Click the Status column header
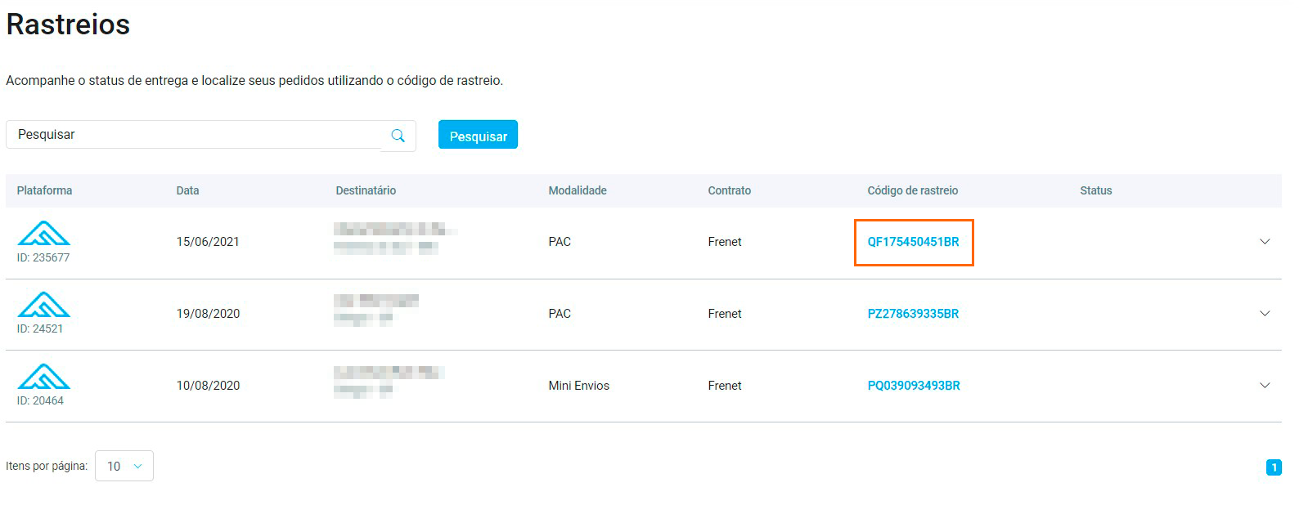The image size is (1299, 505). coord(1095,190)
